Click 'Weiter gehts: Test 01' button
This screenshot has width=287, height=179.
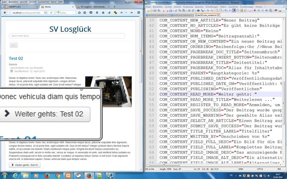coord(24,165)
